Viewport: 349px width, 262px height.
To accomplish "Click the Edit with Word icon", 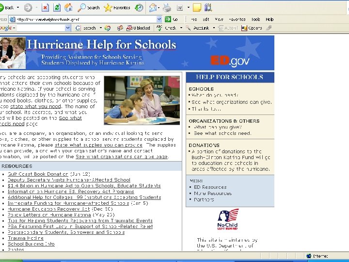I will (180, 8).
